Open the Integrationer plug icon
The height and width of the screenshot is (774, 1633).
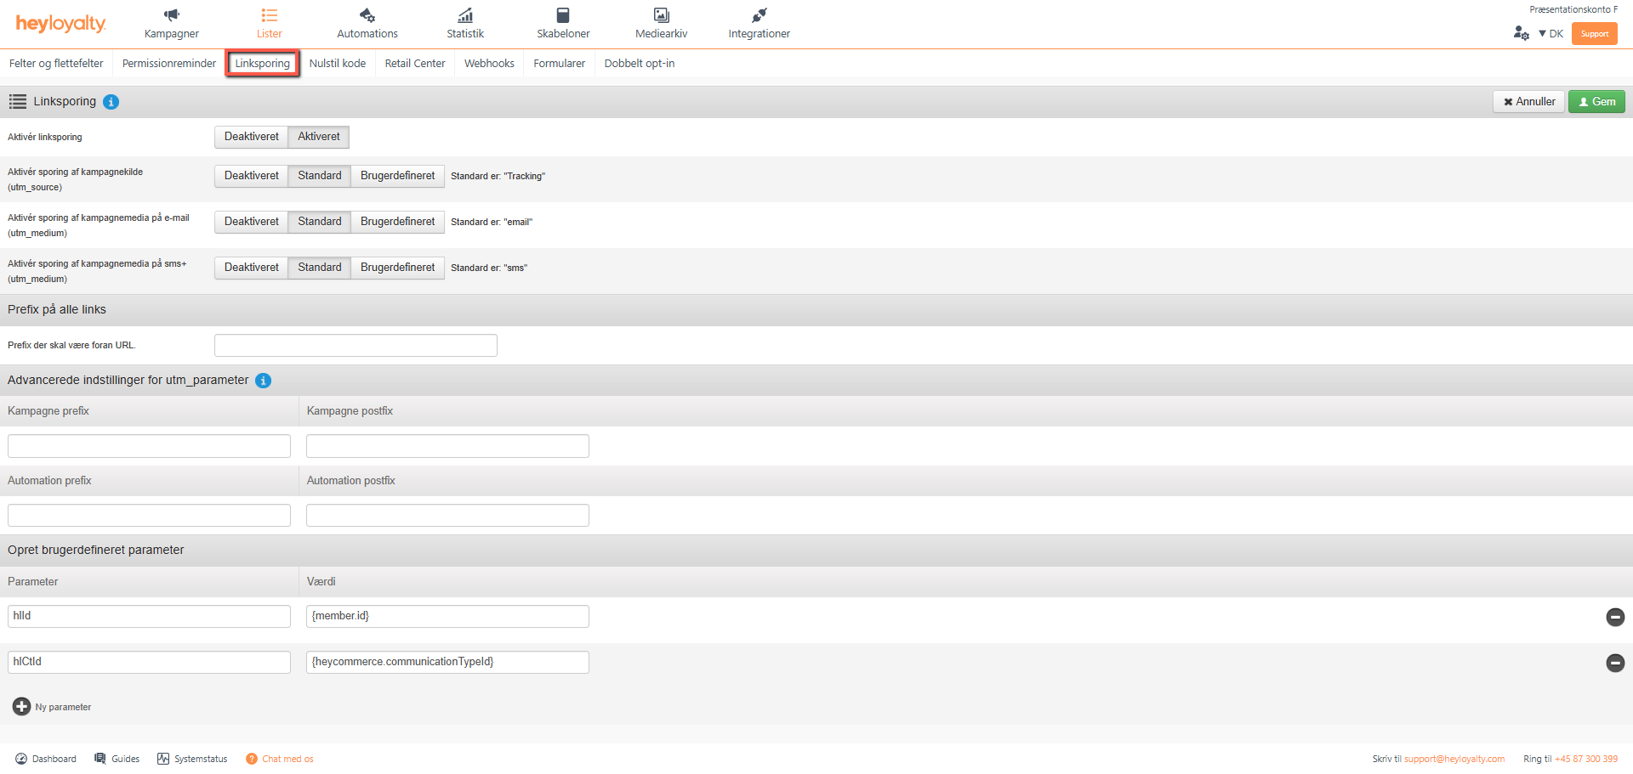(759, 15)
